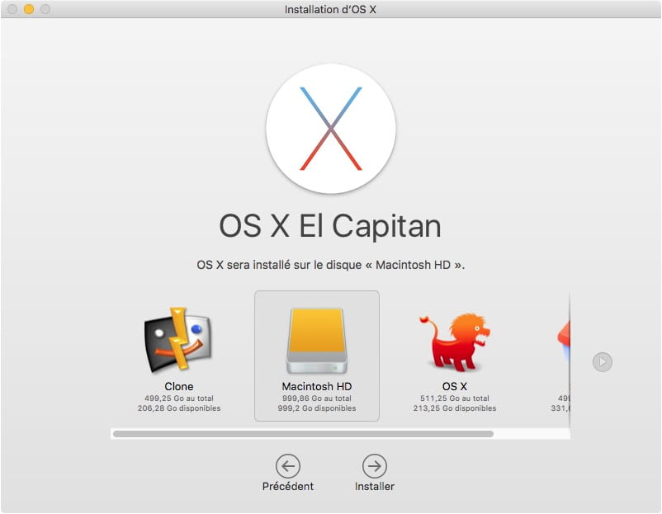This screenshot has height=514, width=662.
Task: Click "206,28 Go disponibles" text
Action: click(x=179, y=408)
